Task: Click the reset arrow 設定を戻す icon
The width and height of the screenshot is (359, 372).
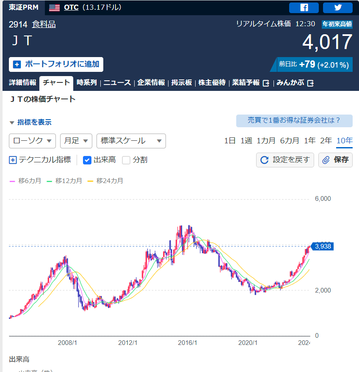Action: (x=265, y=160)
